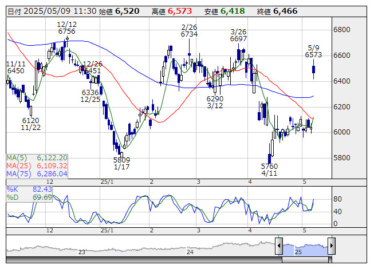Viewport: 374px width, 269px height.
Task: Click the 6290 3/12 low label
Action: click(x=215, y=102)
